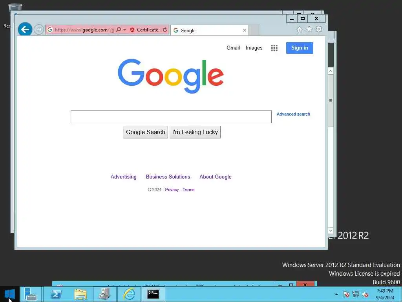Viewport: 402px width, 302px height.
Task: Go to the browser Home page icon
Action: [299, 29]
